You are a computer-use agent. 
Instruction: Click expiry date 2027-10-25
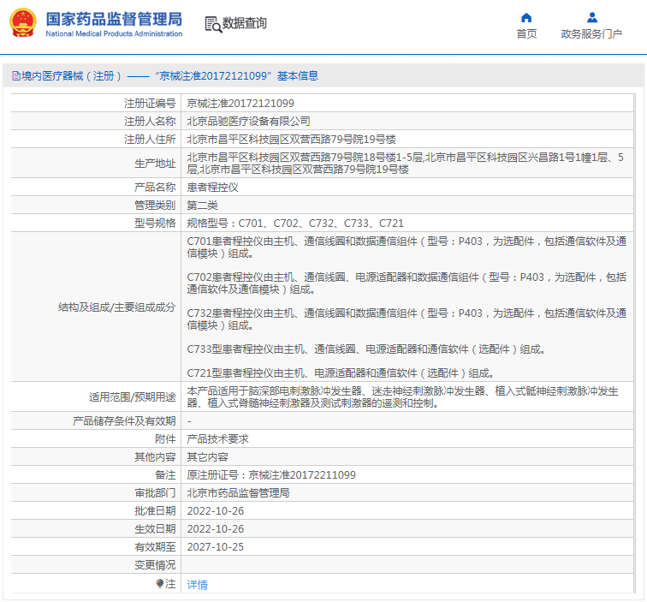pyautogui.click(x=216, y=546)
